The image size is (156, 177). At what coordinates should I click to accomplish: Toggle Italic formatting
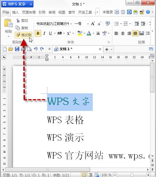44,33
